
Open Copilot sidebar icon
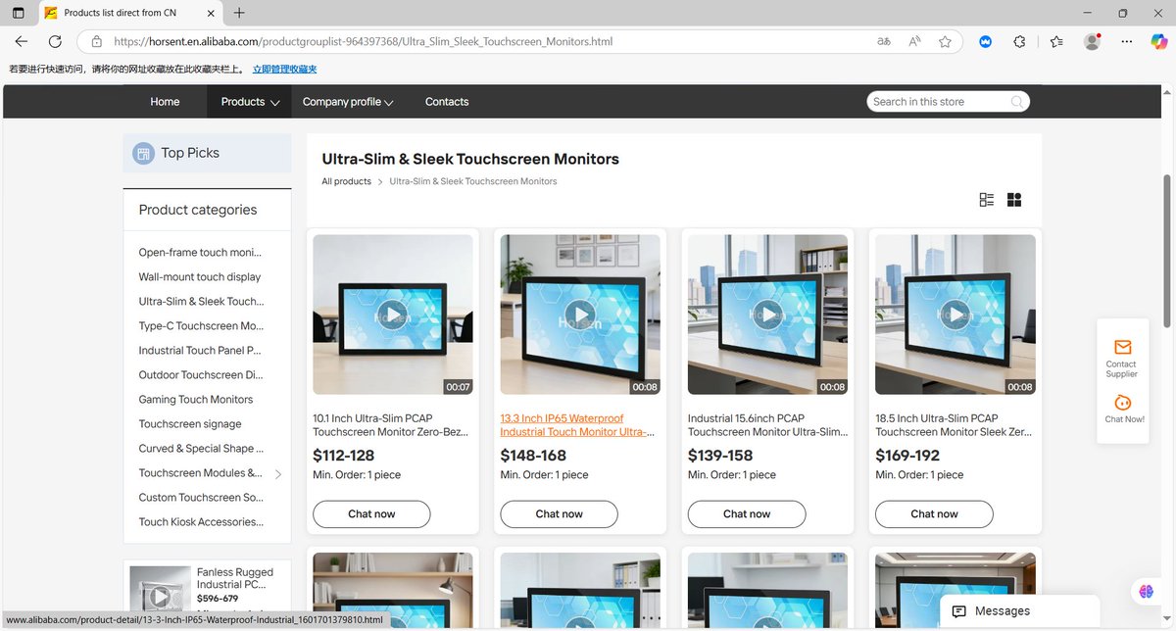(x=1158, y=42)
